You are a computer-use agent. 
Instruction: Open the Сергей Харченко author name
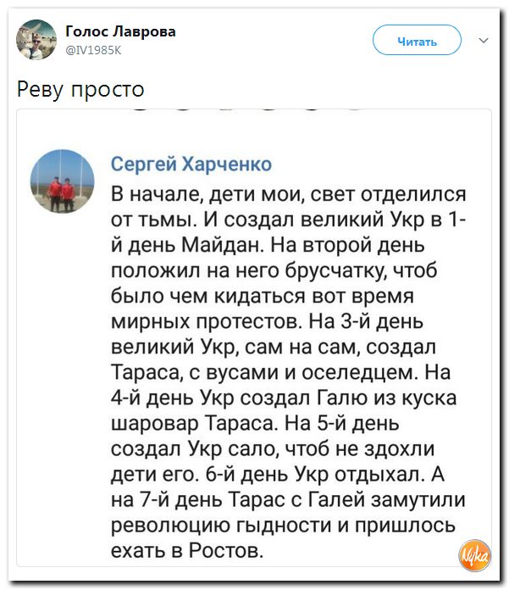click(x=192, y=164)
